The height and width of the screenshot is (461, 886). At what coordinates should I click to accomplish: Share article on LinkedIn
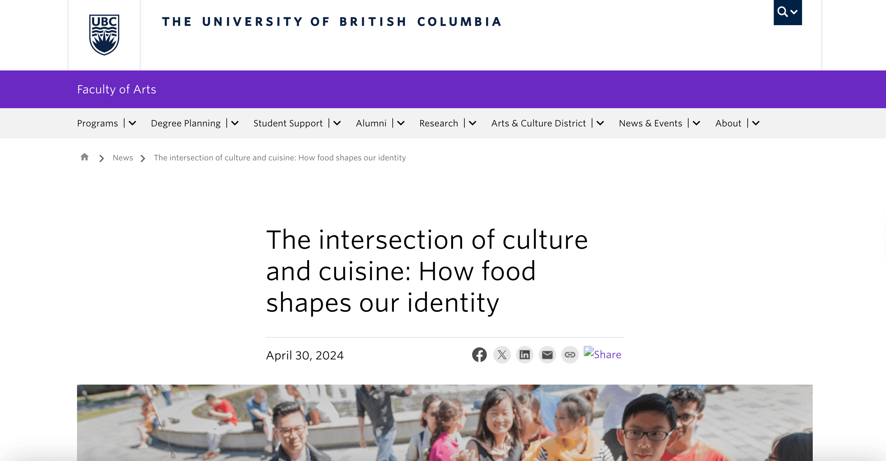(524, 355)
